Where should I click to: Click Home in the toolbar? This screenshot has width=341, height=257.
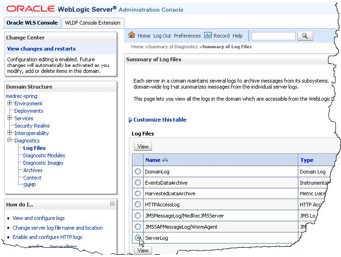pyautogui.click(x=144, y=36)
